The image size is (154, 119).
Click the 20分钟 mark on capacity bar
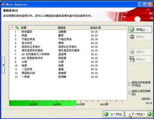click(33, 105)
